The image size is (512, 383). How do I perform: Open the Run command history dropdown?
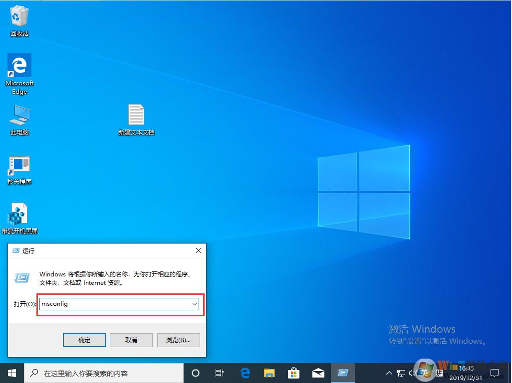point(195,304)
